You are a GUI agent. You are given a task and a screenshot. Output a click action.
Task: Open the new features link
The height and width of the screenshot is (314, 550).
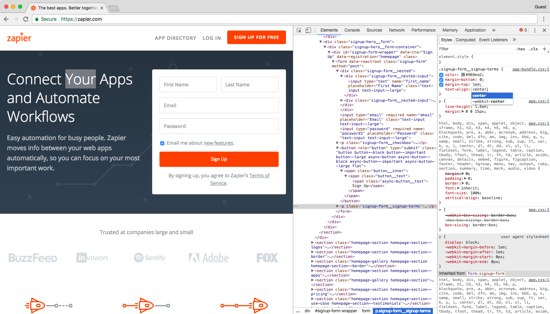pos(218,143)
